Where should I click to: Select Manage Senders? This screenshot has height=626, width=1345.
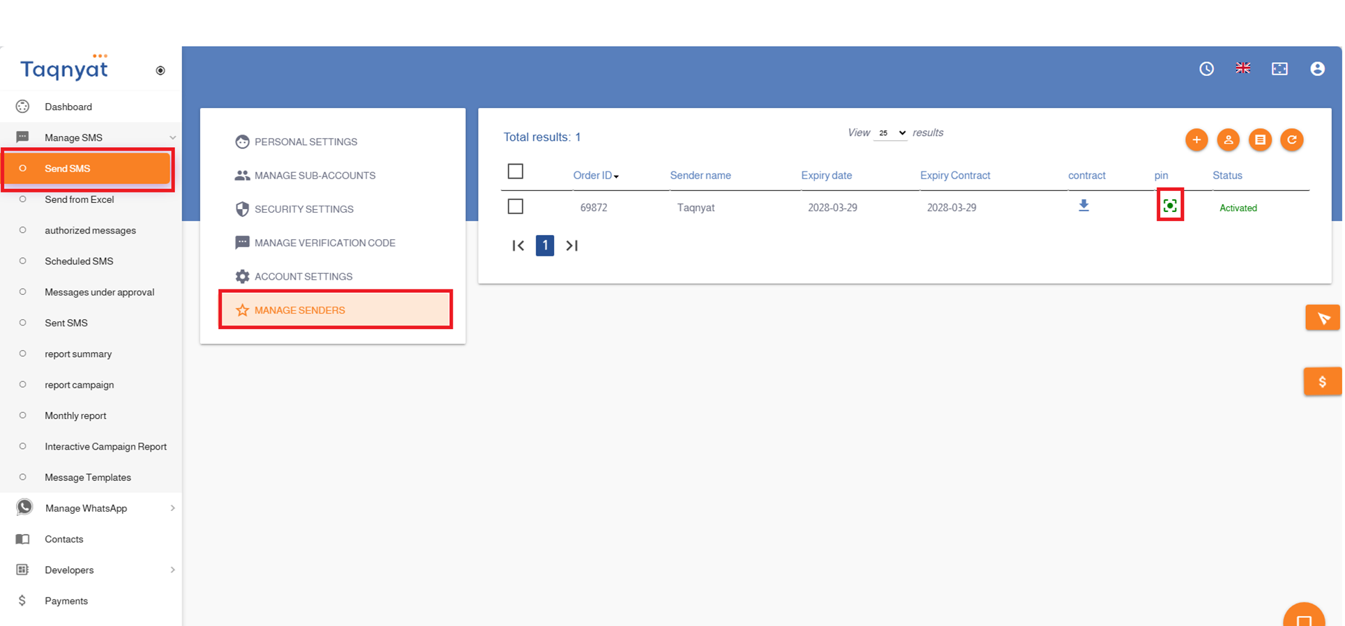[336, 310]
